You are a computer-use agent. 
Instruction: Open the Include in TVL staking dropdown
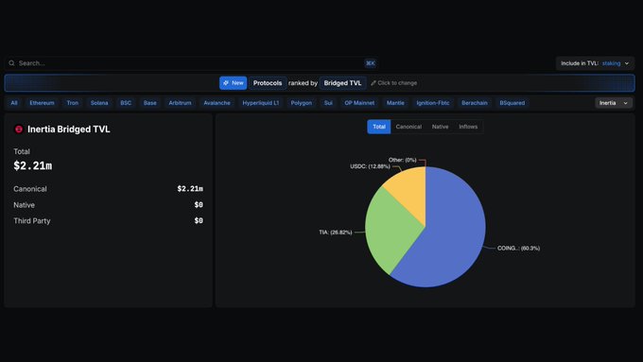(x=595, y=63)
